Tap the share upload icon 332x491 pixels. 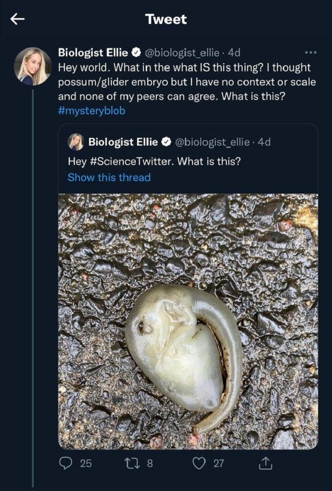click(x=265, y=463)
